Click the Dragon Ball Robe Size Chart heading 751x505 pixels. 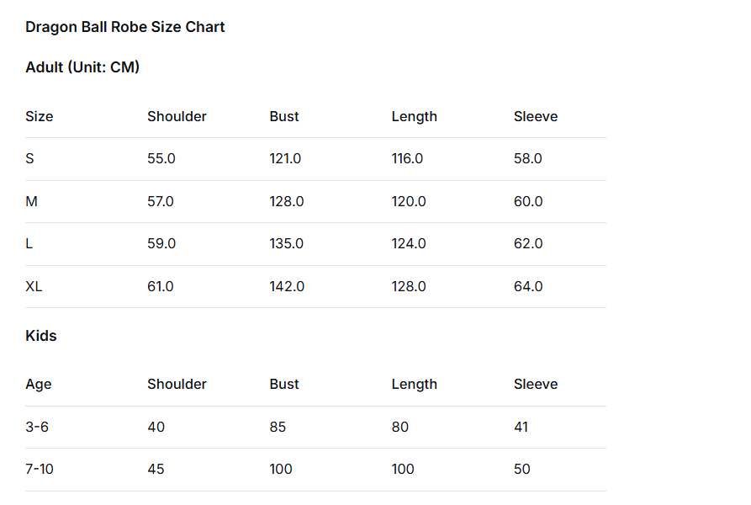tap(125, 27)
